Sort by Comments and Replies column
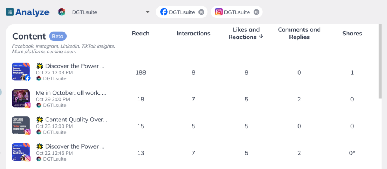Image resolution: width=387 pixels, height=169 pixels. (x=299, y=33)
